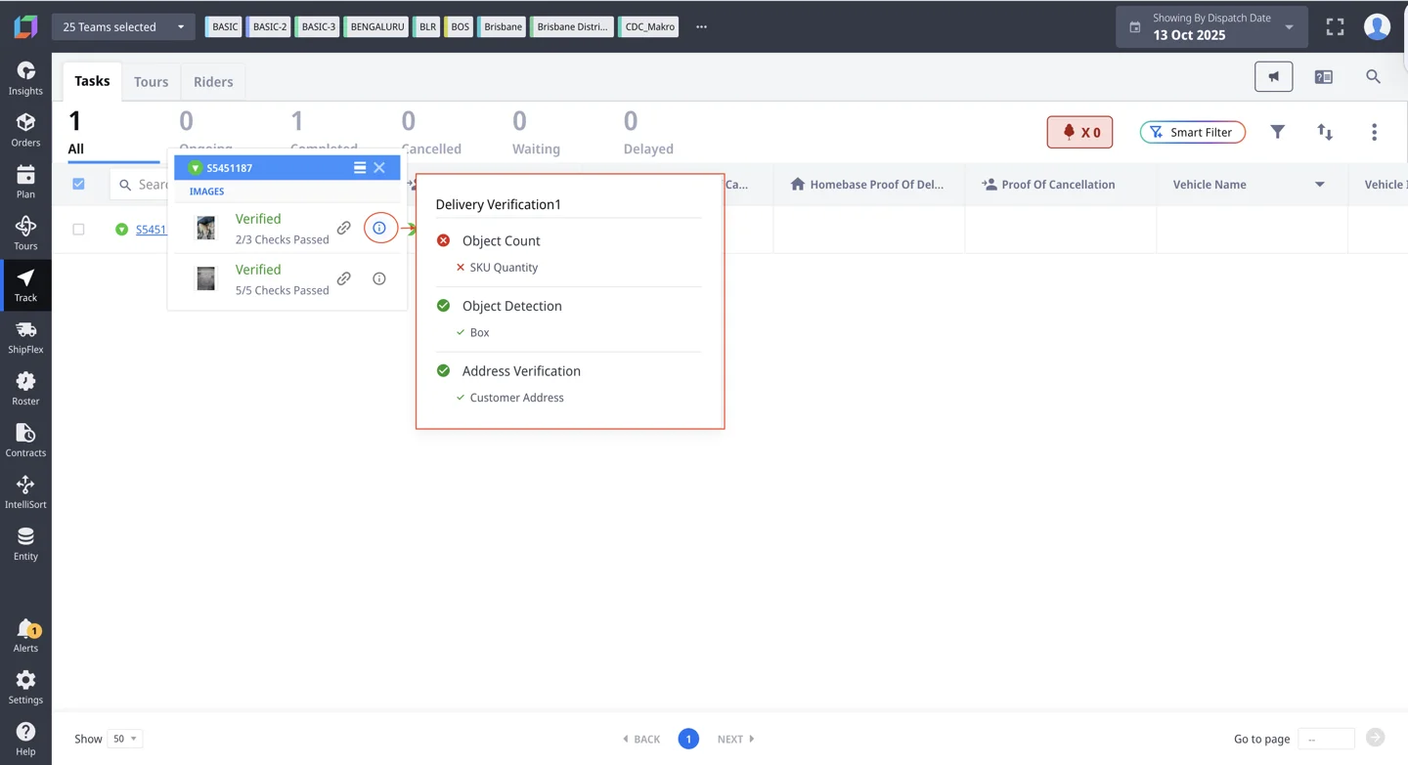Click the Smart Filter button
This screenshot has height=765, width=1408.
coord(1192,132)
